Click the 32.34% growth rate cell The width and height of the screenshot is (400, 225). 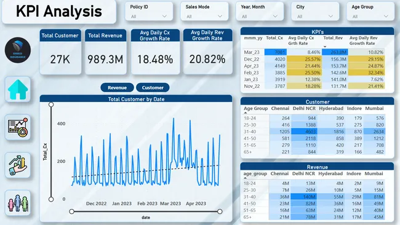(x=367, y=73)
